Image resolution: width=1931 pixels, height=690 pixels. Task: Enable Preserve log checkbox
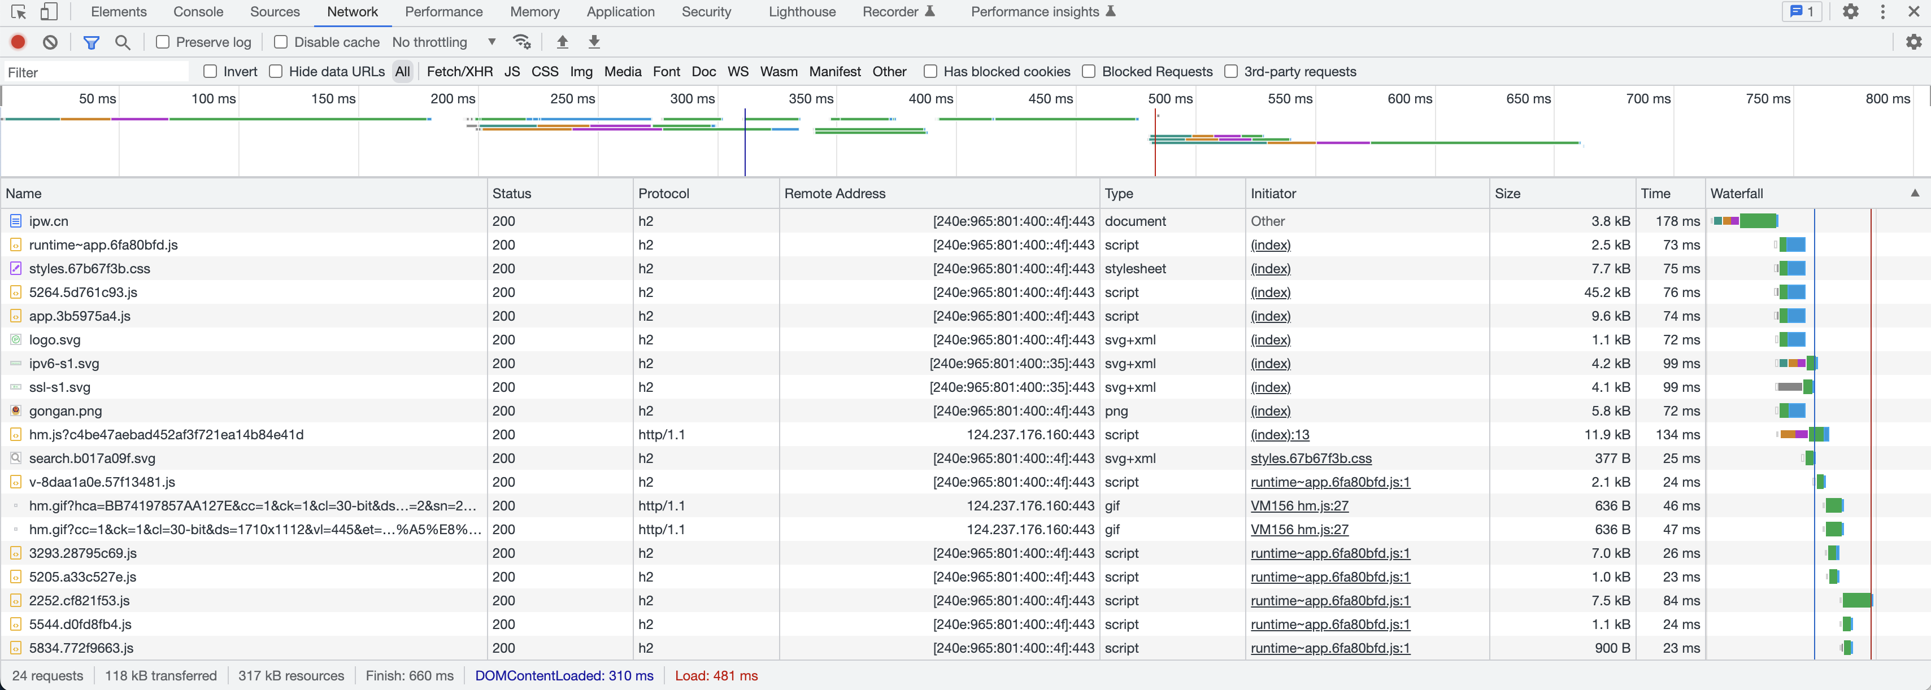(x=163, y=42)
